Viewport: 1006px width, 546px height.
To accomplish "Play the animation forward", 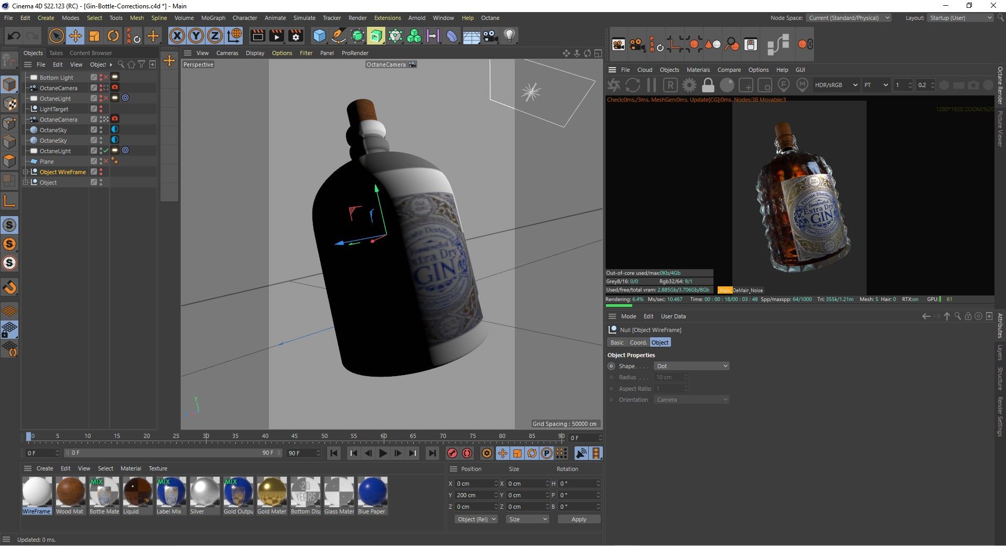I will click(383, 453).
